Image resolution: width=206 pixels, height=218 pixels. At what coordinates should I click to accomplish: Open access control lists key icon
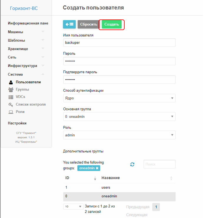(x=11, y=104)
